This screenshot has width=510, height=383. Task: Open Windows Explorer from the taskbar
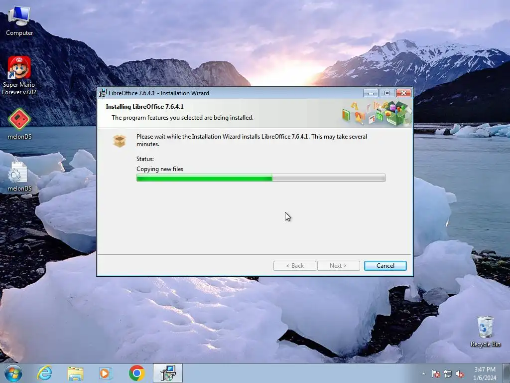[x=75, y=373]
